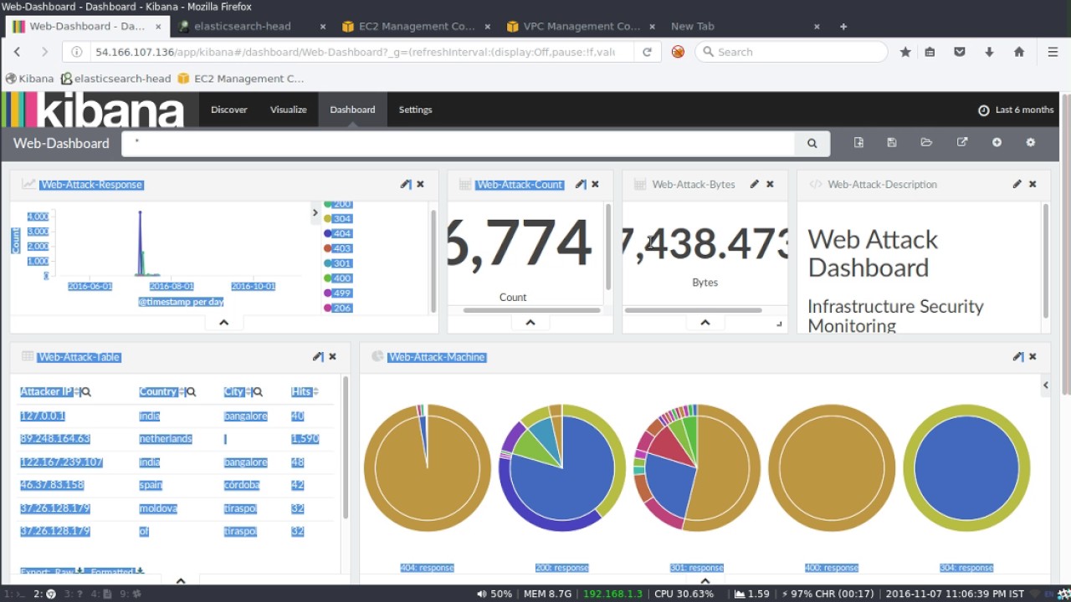Edit the Web-Attack-Table panel (pencil)
1071x602 pixels.
(318, 356)
